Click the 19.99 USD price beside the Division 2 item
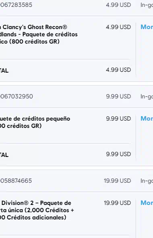 118,203
